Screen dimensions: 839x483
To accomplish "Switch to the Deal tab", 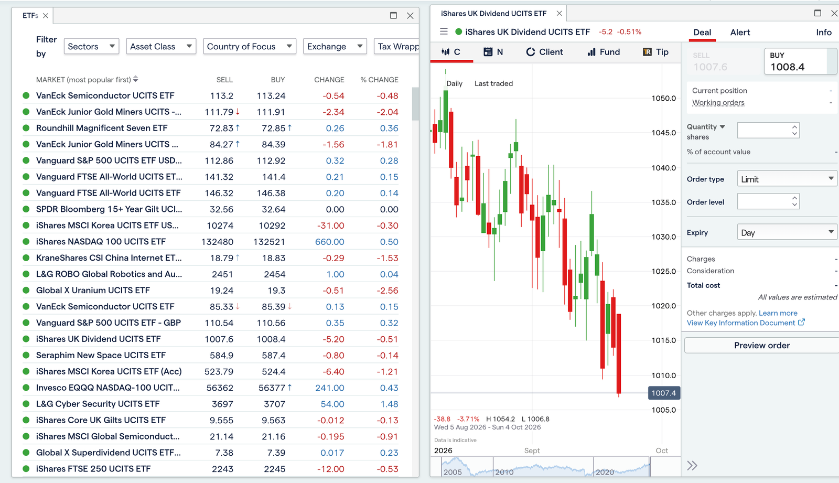I will tap(702, 33).
